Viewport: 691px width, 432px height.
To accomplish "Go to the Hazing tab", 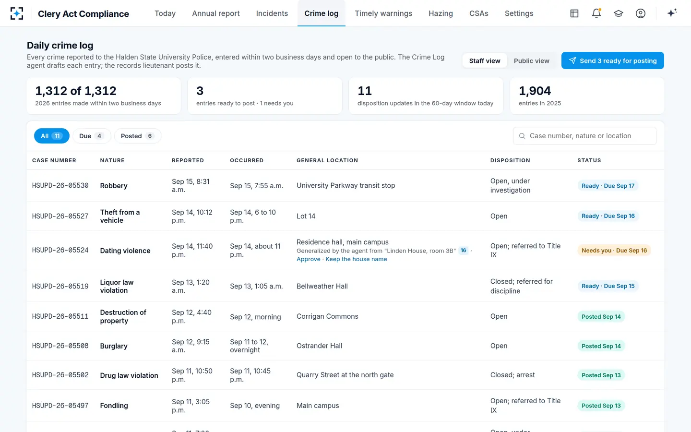I will tap(441, 13).
